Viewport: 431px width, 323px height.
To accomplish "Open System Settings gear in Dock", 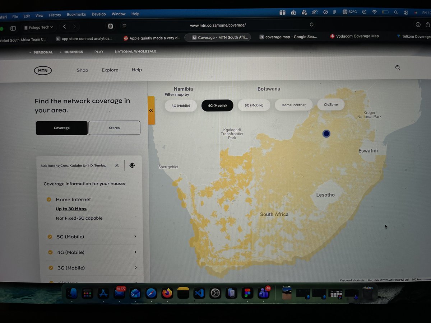I will click(215, 294).
